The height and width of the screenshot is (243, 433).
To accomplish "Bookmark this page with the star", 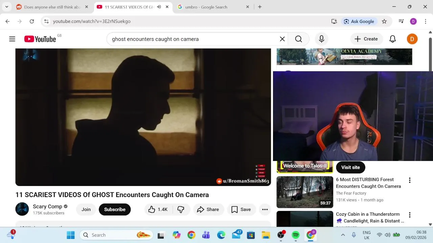I will pos(384,21).
